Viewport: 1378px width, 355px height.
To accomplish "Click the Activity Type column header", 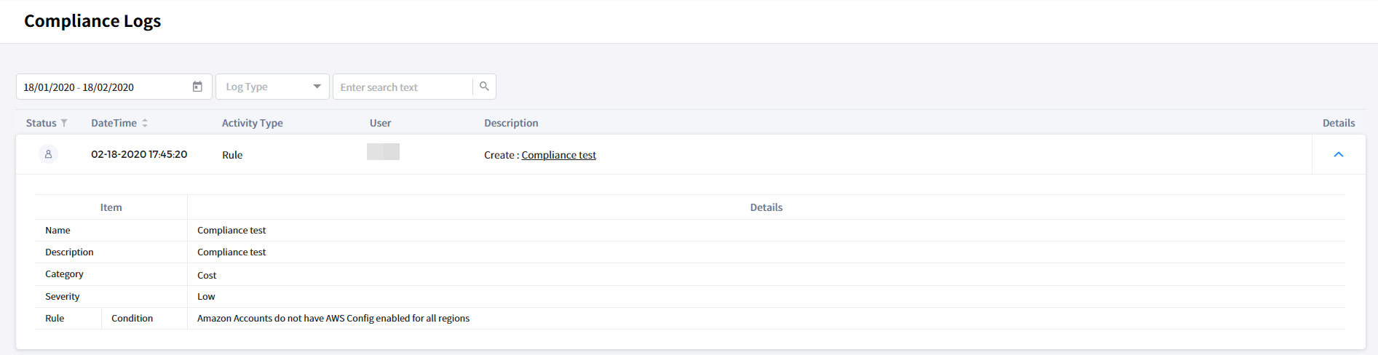I will [x=252, y=123].
